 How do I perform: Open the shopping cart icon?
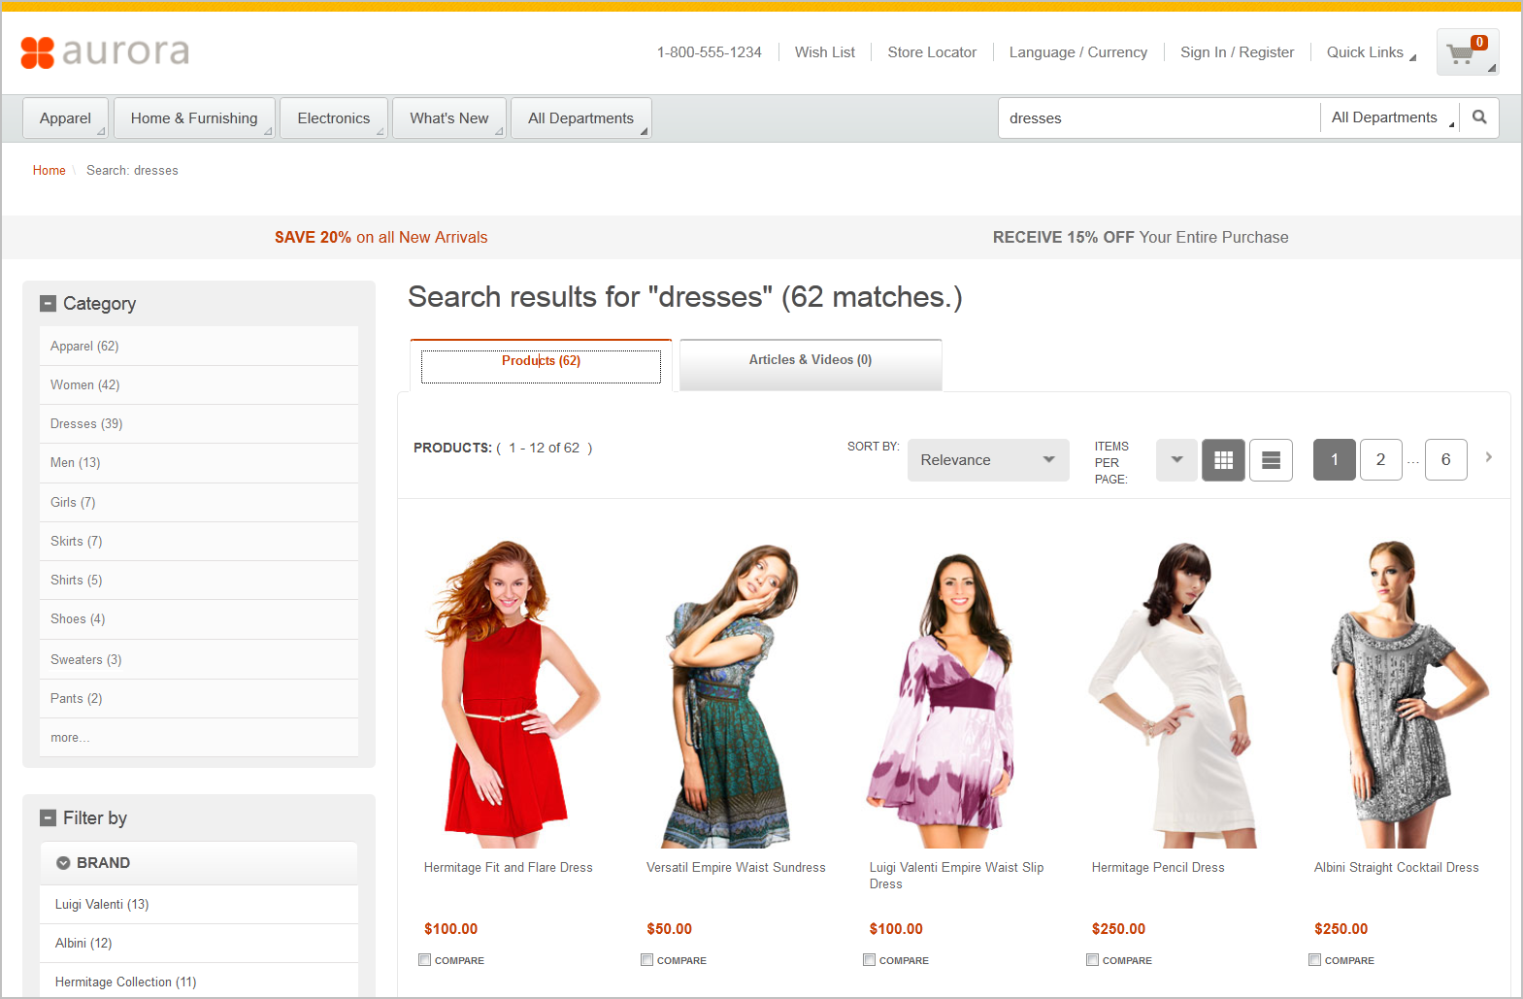pos(1467,52)
